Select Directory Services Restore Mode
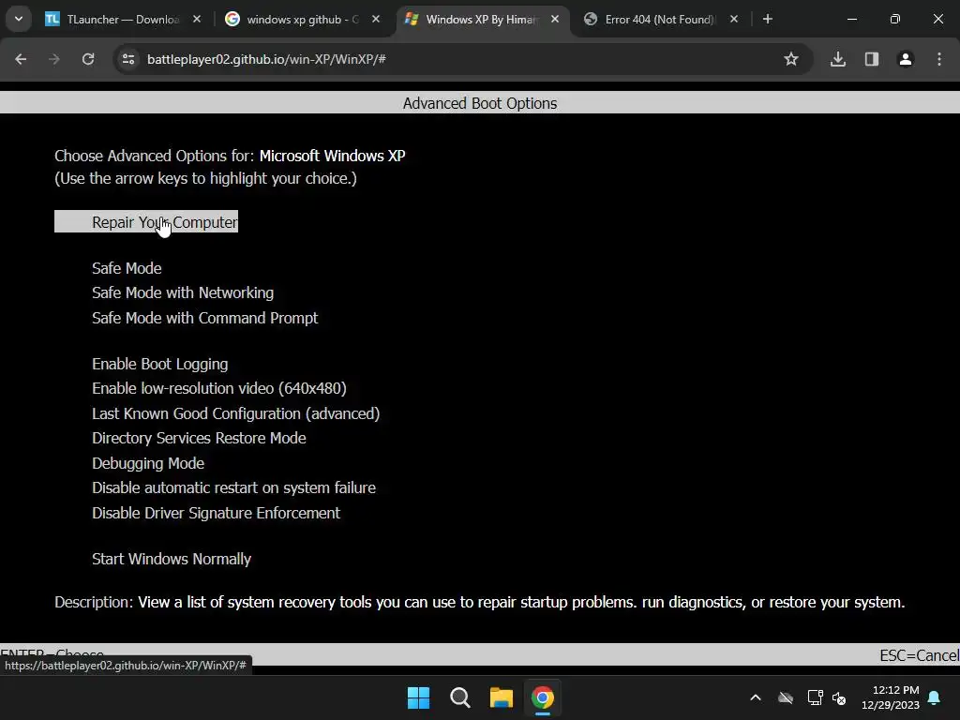Viewport: 960px width, 720px height. (199, 439)
